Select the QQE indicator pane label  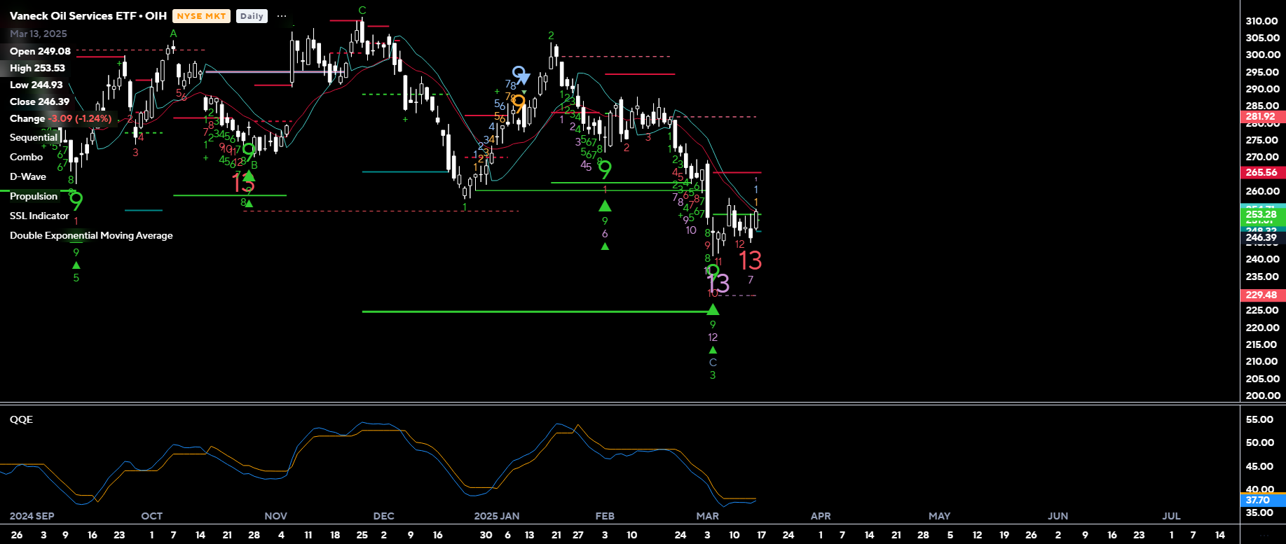[x=21, y=419]
